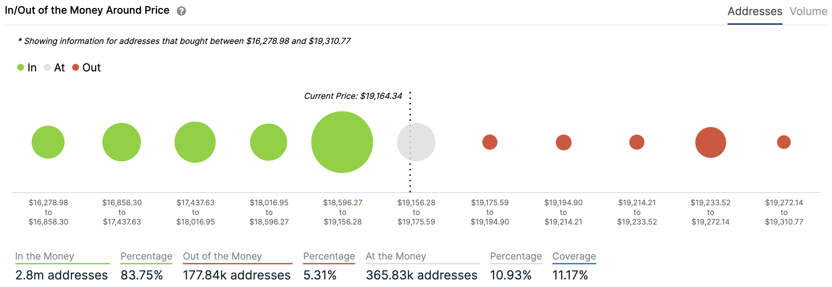Click the $17,437.63 to $18,016.95 green bubble

[x=195, y=142]
